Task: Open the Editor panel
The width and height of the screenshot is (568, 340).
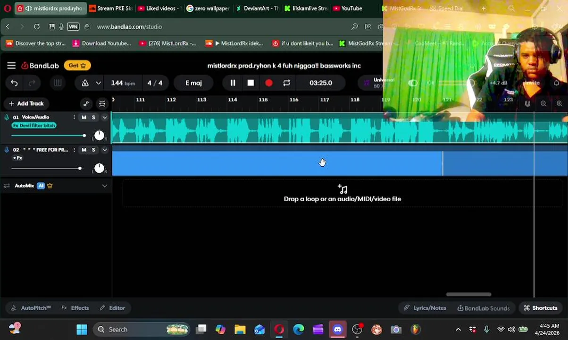Action: [x=112, y=308]
